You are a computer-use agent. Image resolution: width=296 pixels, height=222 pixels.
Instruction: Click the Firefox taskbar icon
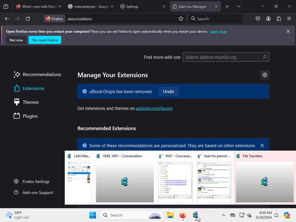point(183,215)
